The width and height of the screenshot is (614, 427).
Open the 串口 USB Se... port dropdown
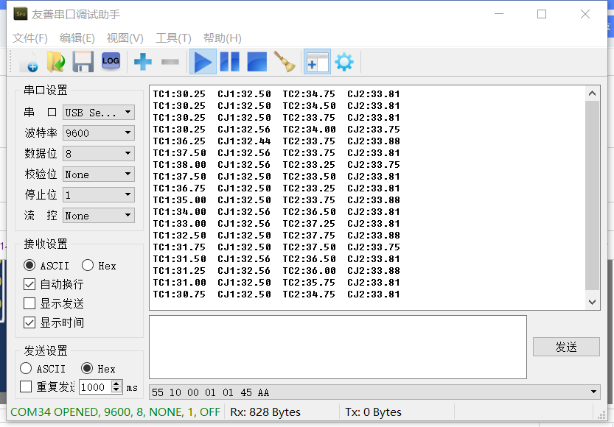98,113
